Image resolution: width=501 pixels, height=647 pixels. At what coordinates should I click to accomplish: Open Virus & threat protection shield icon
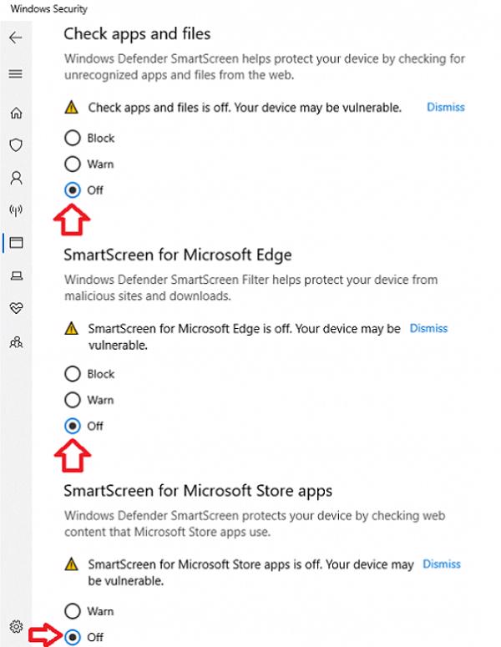[x=16, y=144]
